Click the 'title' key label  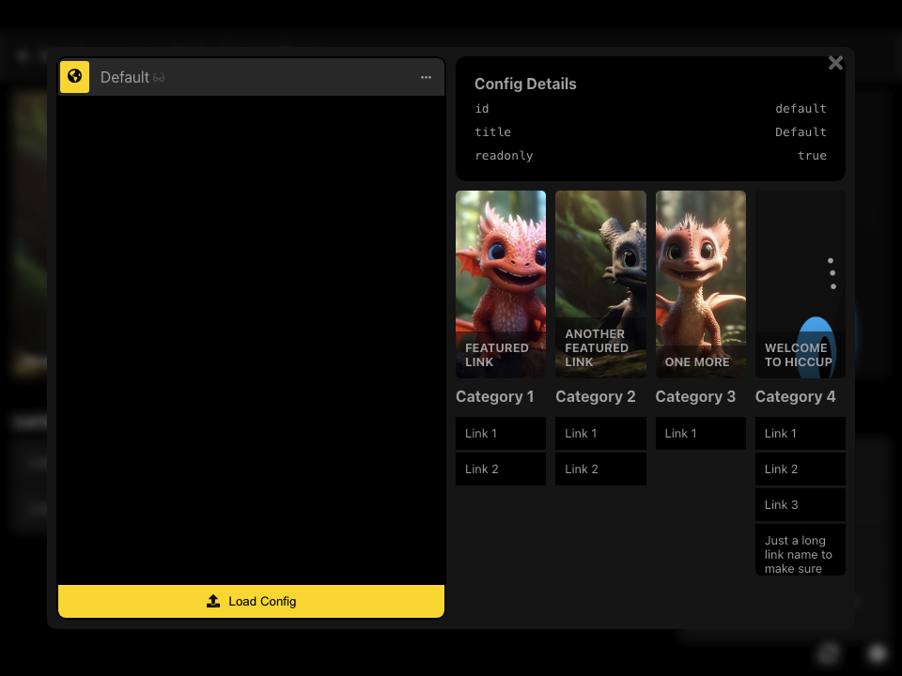493,132
